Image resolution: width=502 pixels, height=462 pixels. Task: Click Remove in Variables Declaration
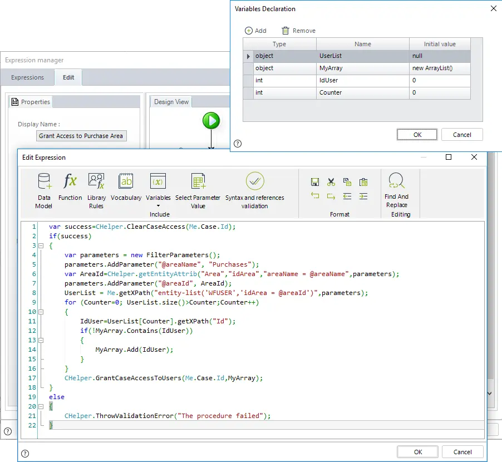pyautogui.click(x=299, y=31)
